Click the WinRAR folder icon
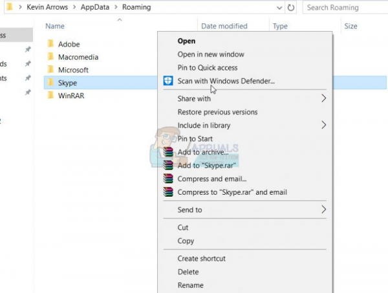 [x=50, y=95]
